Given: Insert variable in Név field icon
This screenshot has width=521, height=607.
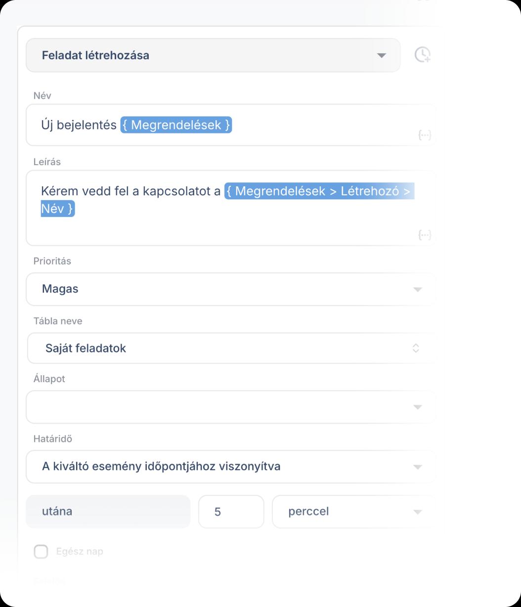Looking at the screenshot, I should [x=425, y=135].
